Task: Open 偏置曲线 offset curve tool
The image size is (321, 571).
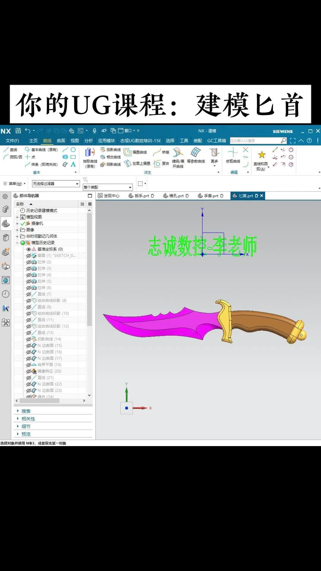Action: (136, 152)
